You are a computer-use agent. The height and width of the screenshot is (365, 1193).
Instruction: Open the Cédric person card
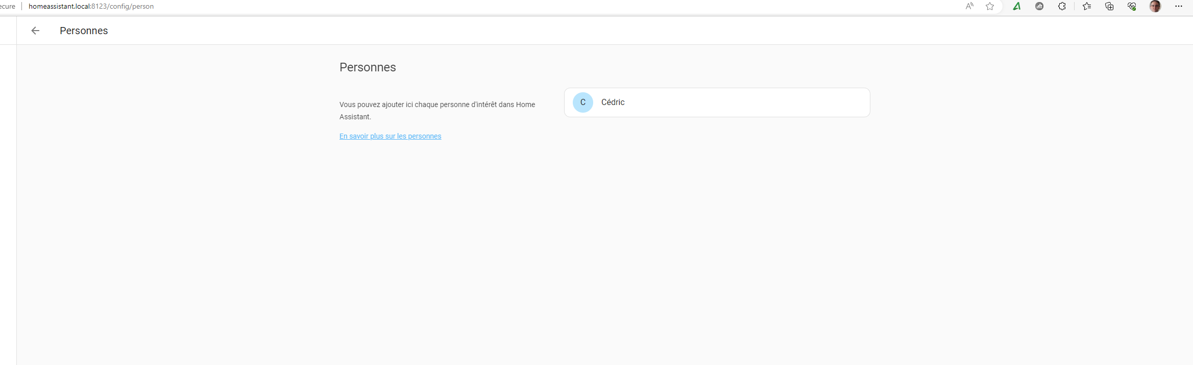click(717, 102)
